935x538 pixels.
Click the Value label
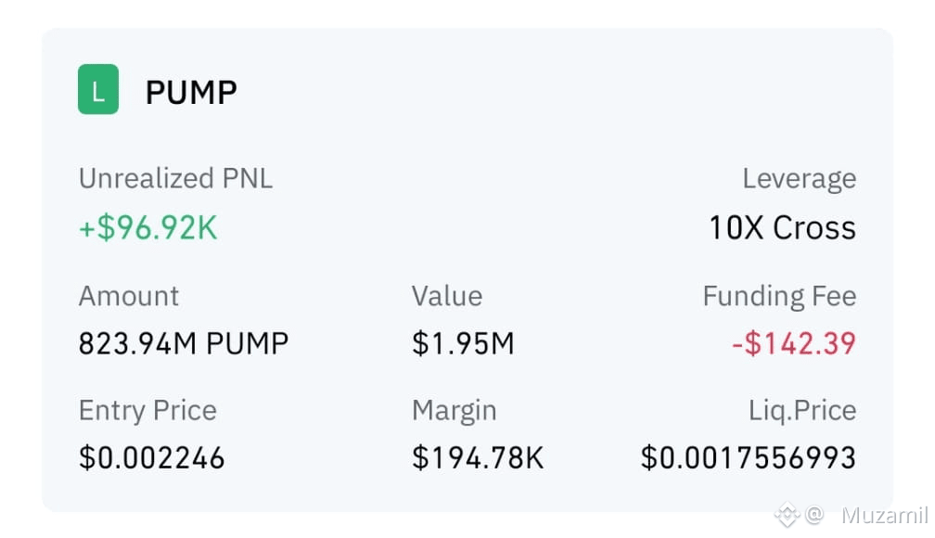447,296
